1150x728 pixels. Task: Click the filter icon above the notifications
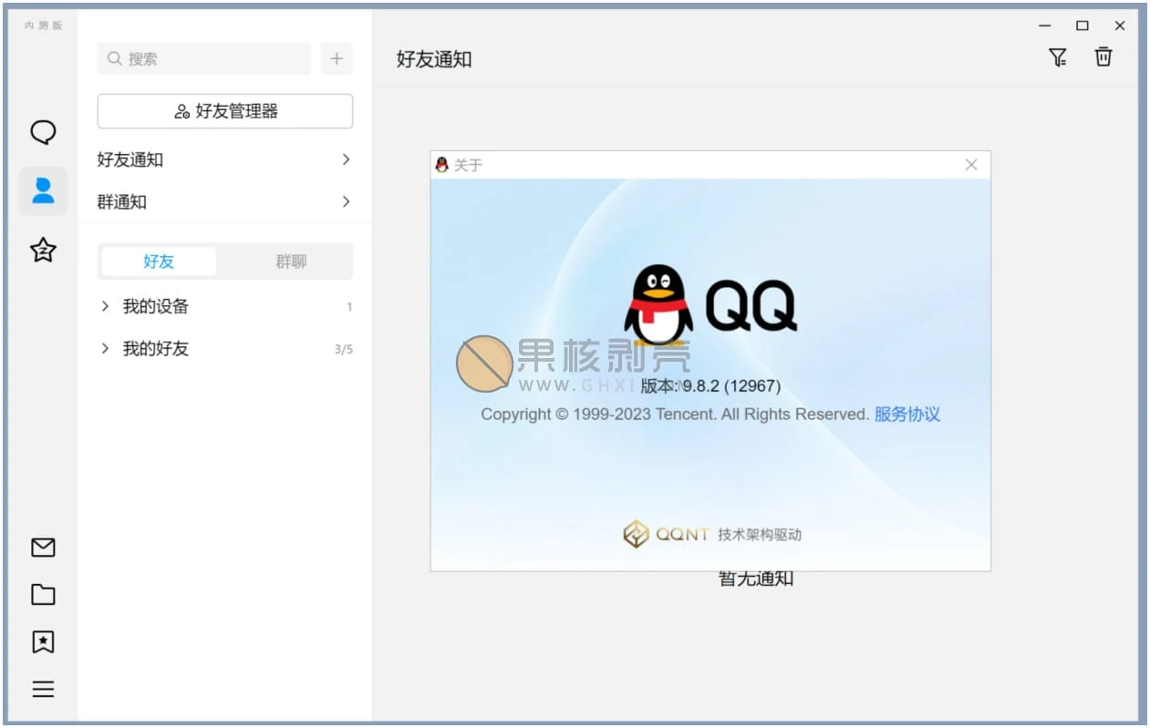click(x=1058, y=56)
